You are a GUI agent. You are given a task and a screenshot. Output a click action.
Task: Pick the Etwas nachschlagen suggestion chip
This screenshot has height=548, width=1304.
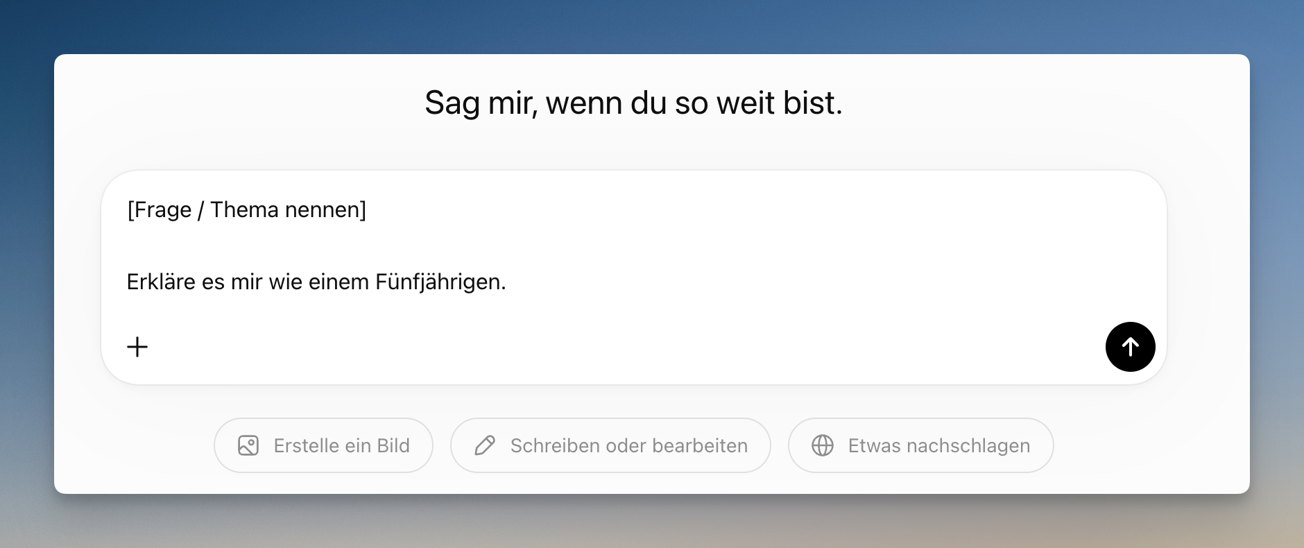pos(920,445)
